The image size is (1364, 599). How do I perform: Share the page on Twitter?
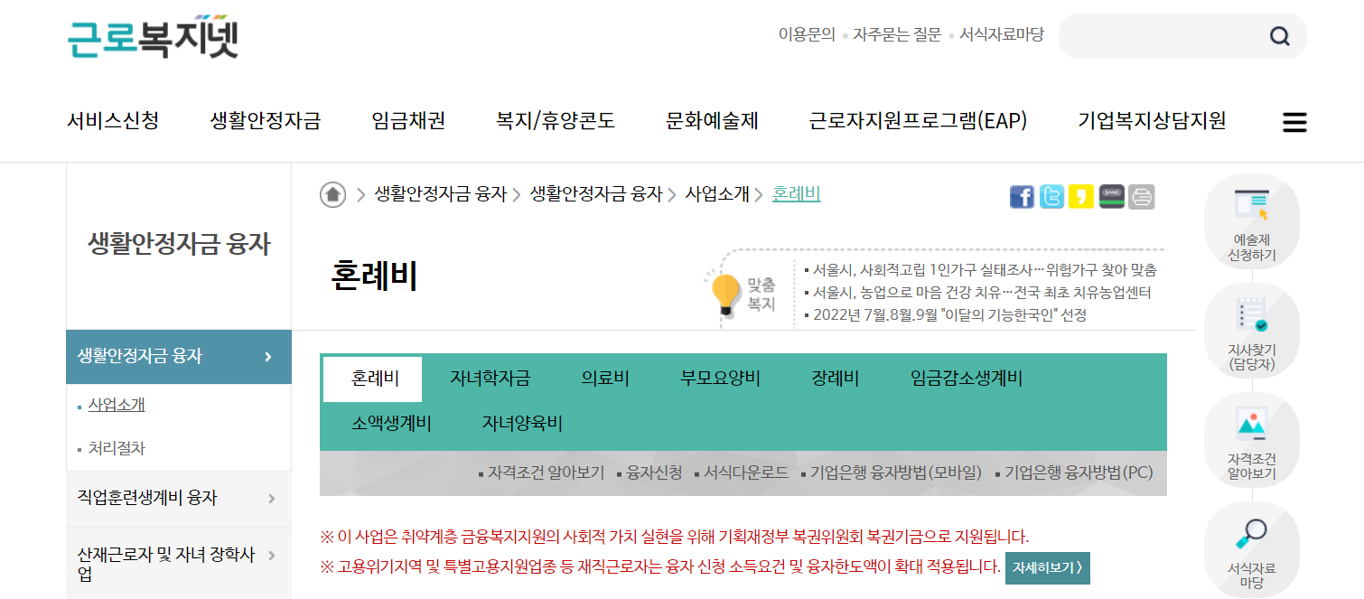(x=1051, y=196)
